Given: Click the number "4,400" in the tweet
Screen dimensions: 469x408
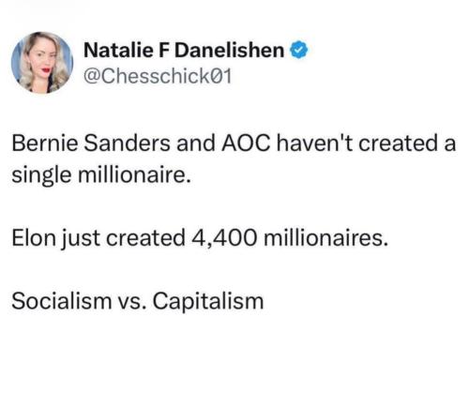Looking at the screenshot, I should 224,239.
